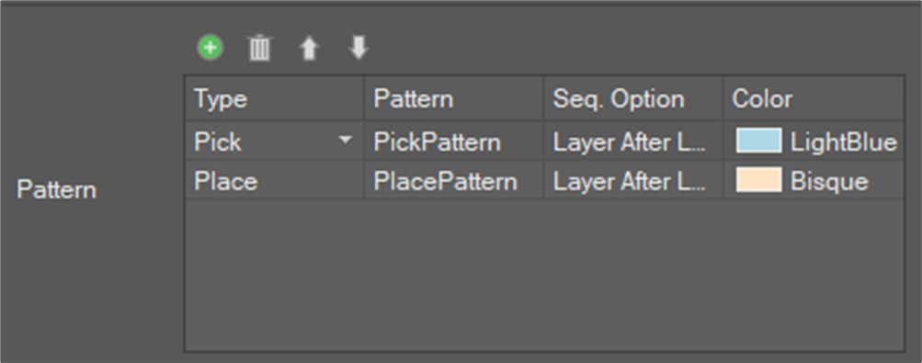Click the Seq. Option column header
Viewport: 922px width, 363px height.
pyautogui.click(x=633, y=98)
